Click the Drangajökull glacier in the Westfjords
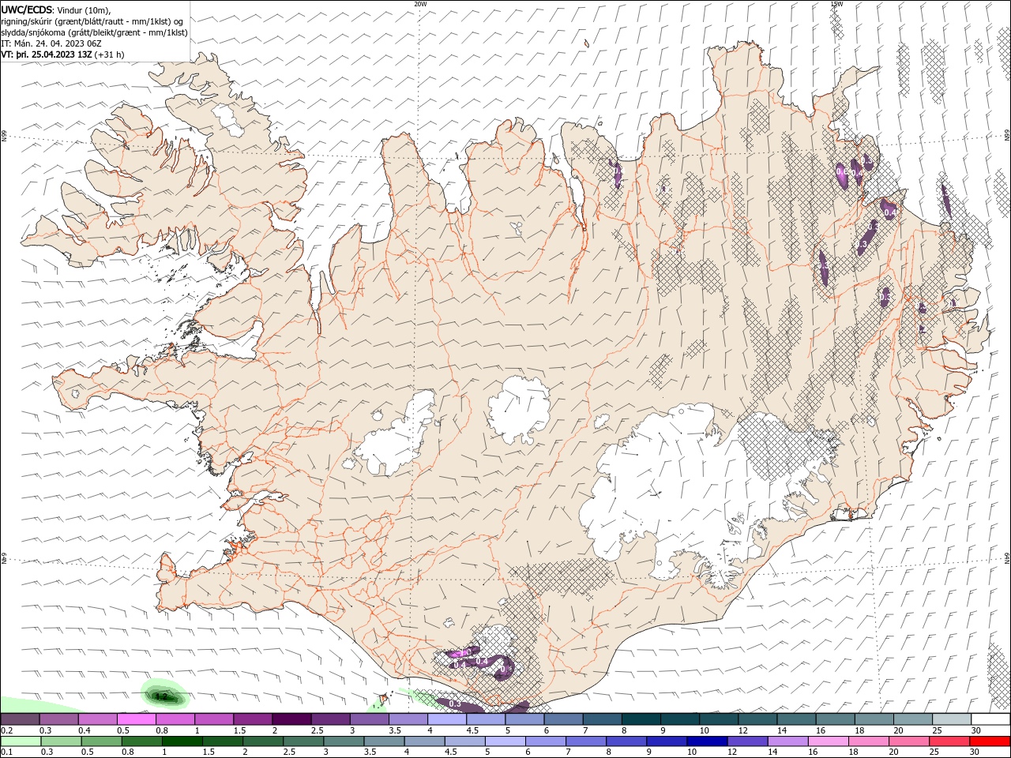This screenshot has width=1011, height=758. (231, 119)
